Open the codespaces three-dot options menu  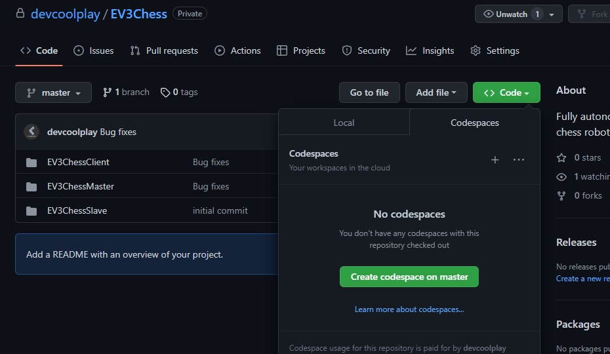pos(519,160)
